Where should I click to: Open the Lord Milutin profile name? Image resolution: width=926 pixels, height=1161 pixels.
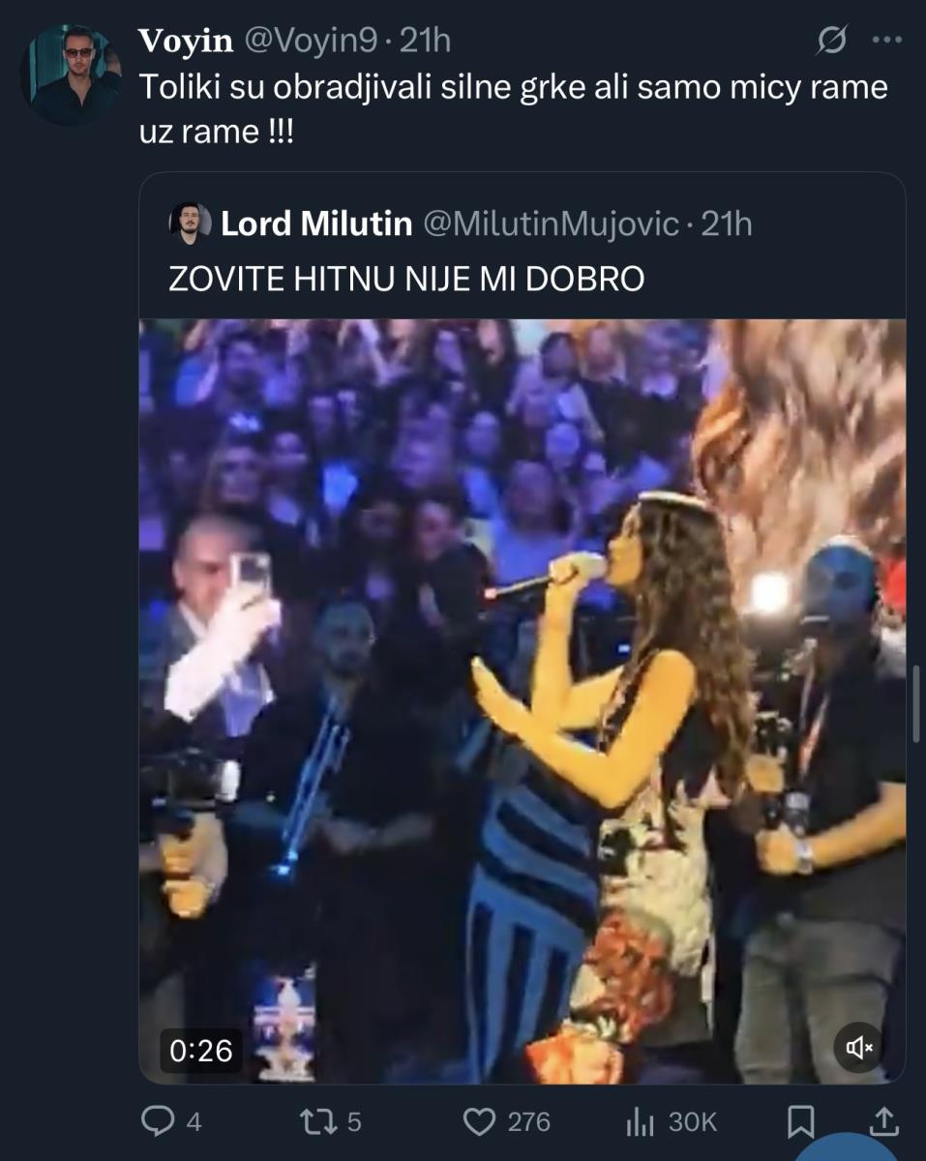pos(316,224)
